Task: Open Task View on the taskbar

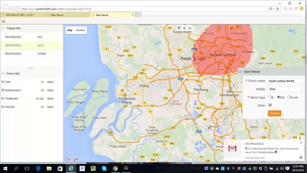Action: pos(27,169)
